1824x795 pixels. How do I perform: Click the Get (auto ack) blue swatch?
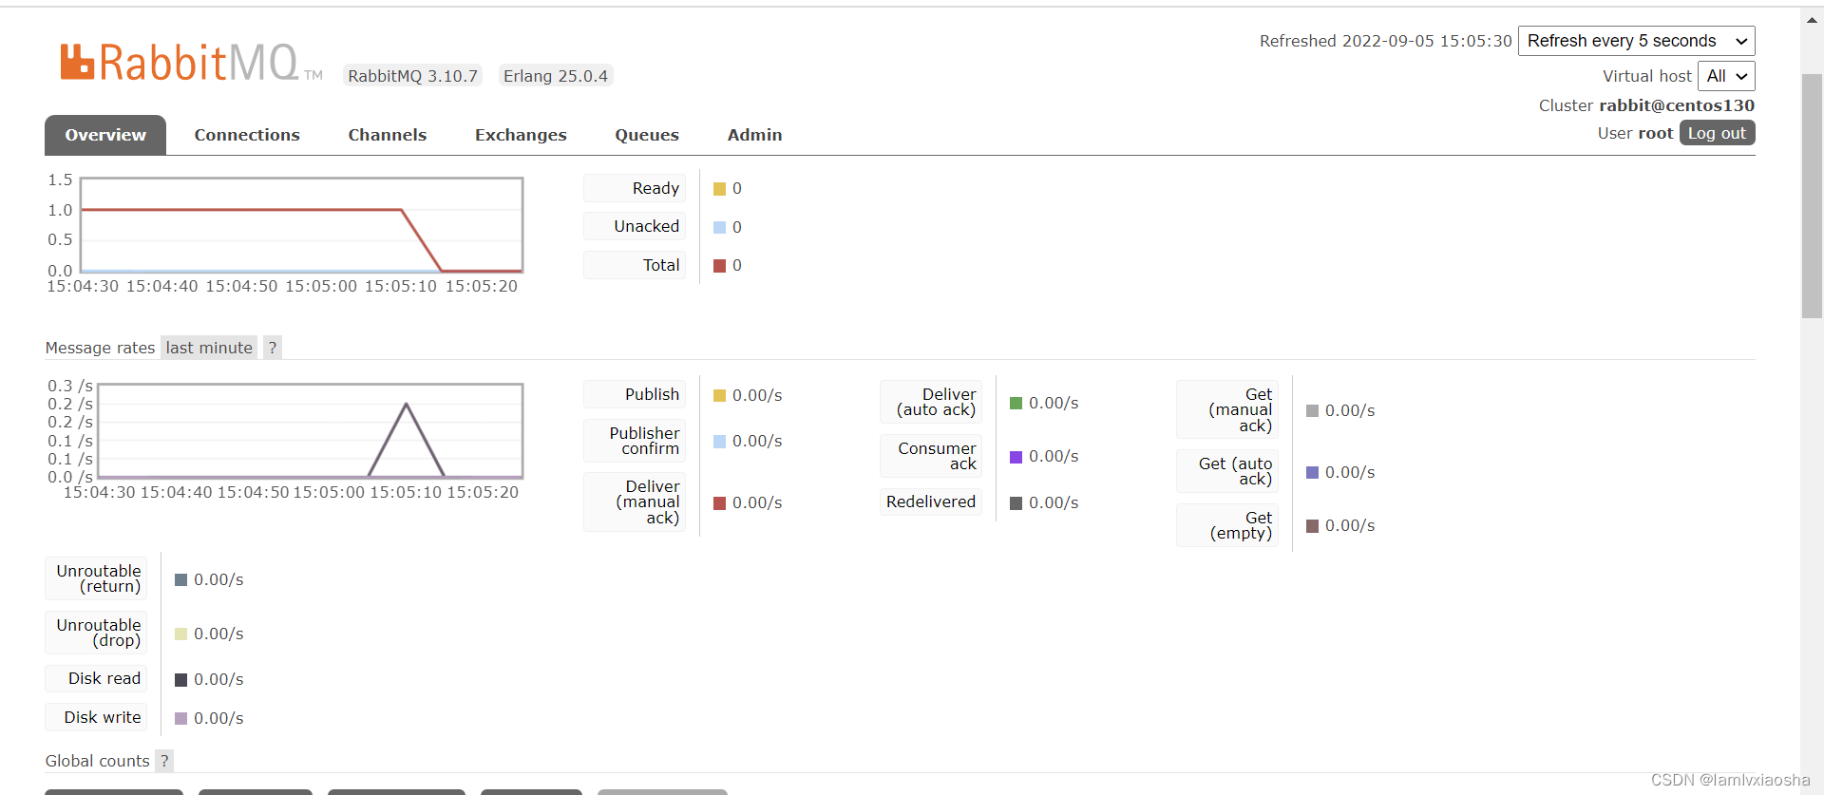[x=1313, y=473]
